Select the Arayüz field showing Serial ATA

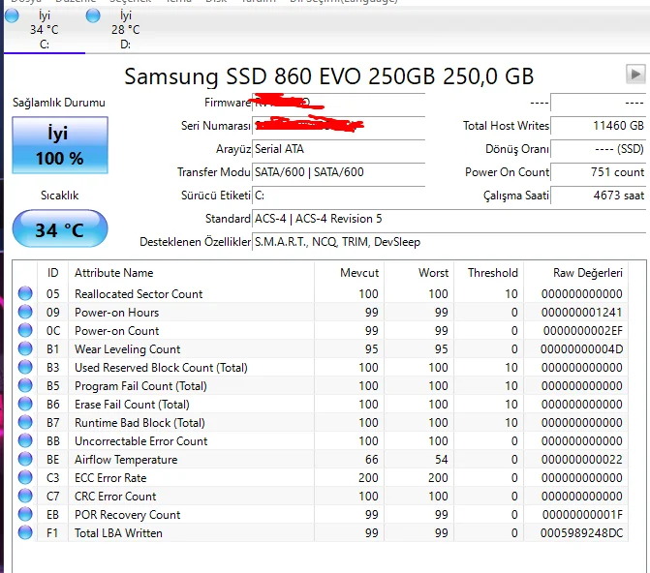pyautogui.click(x=339, y=149)
